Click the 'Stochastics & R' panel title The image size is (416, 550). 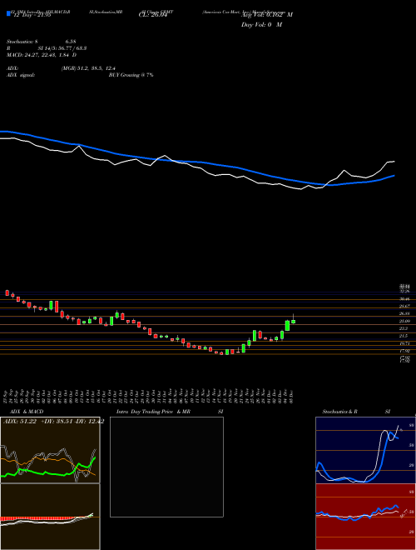click(x=339, y=412)
